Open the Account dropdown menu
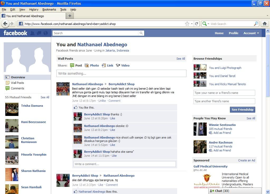The height and width of the screenshot is (194, 270). click(251, 33)
